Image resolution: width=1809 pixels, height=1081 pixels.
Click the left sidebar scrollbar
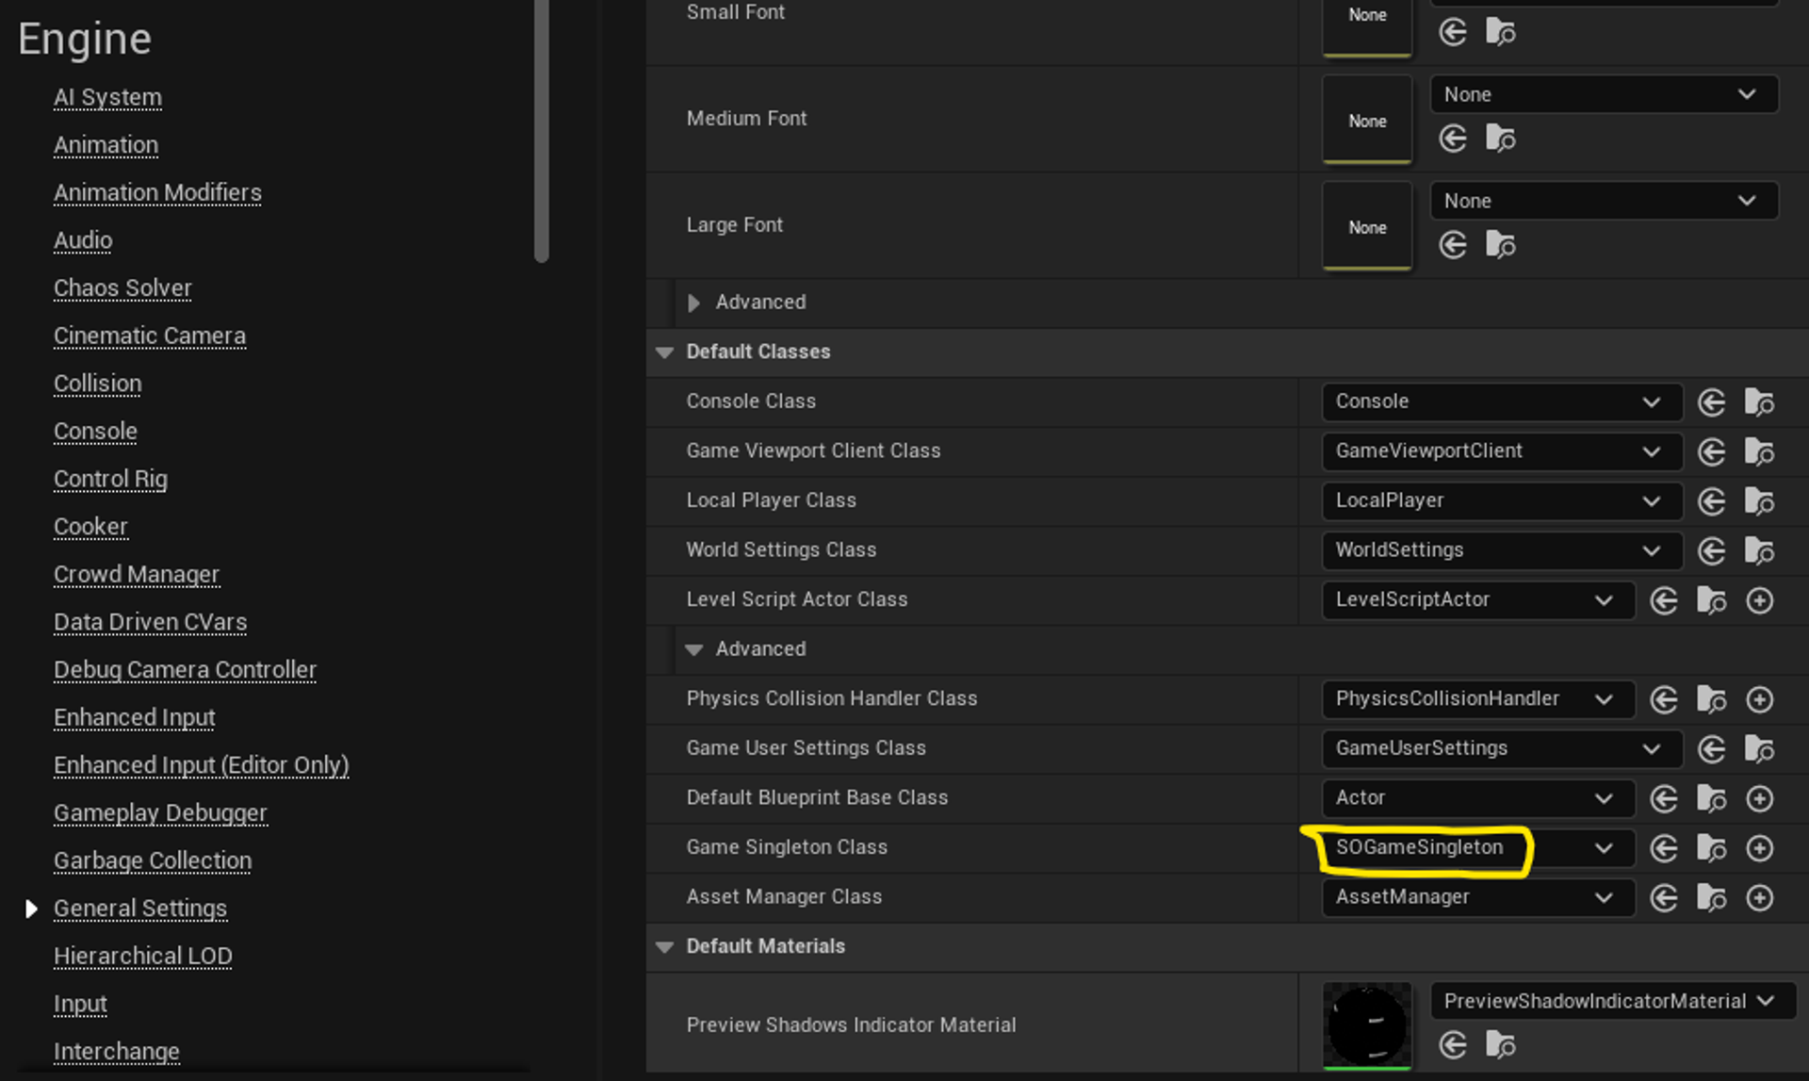(x=541, y=132)
